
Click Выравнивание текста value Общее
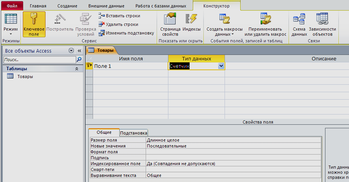point(234,175)
